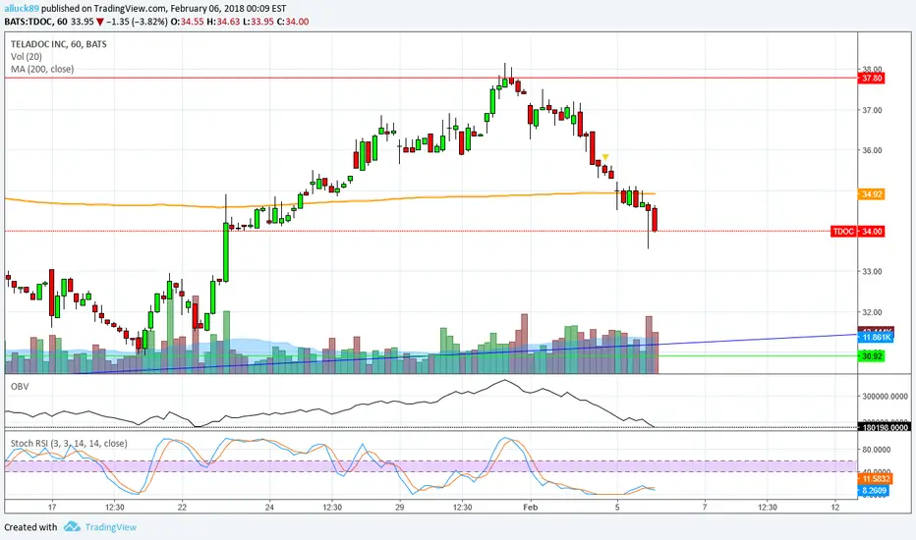Click the blue 8.2609 Stoch RSI value

874,490
